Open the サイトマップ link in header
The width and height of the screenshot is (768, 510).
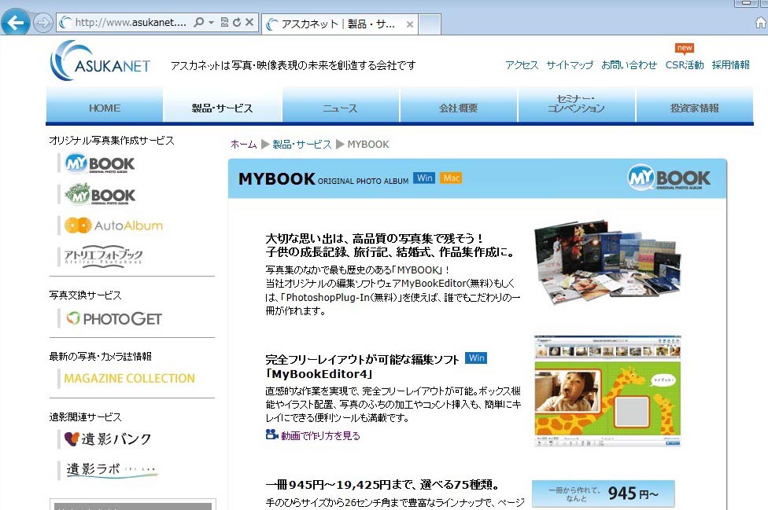[570, 65]
